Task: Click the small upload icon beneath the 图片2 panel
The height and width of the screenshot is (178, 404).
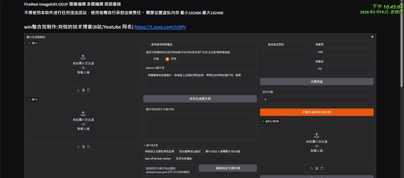Action: tap(78, 146)
